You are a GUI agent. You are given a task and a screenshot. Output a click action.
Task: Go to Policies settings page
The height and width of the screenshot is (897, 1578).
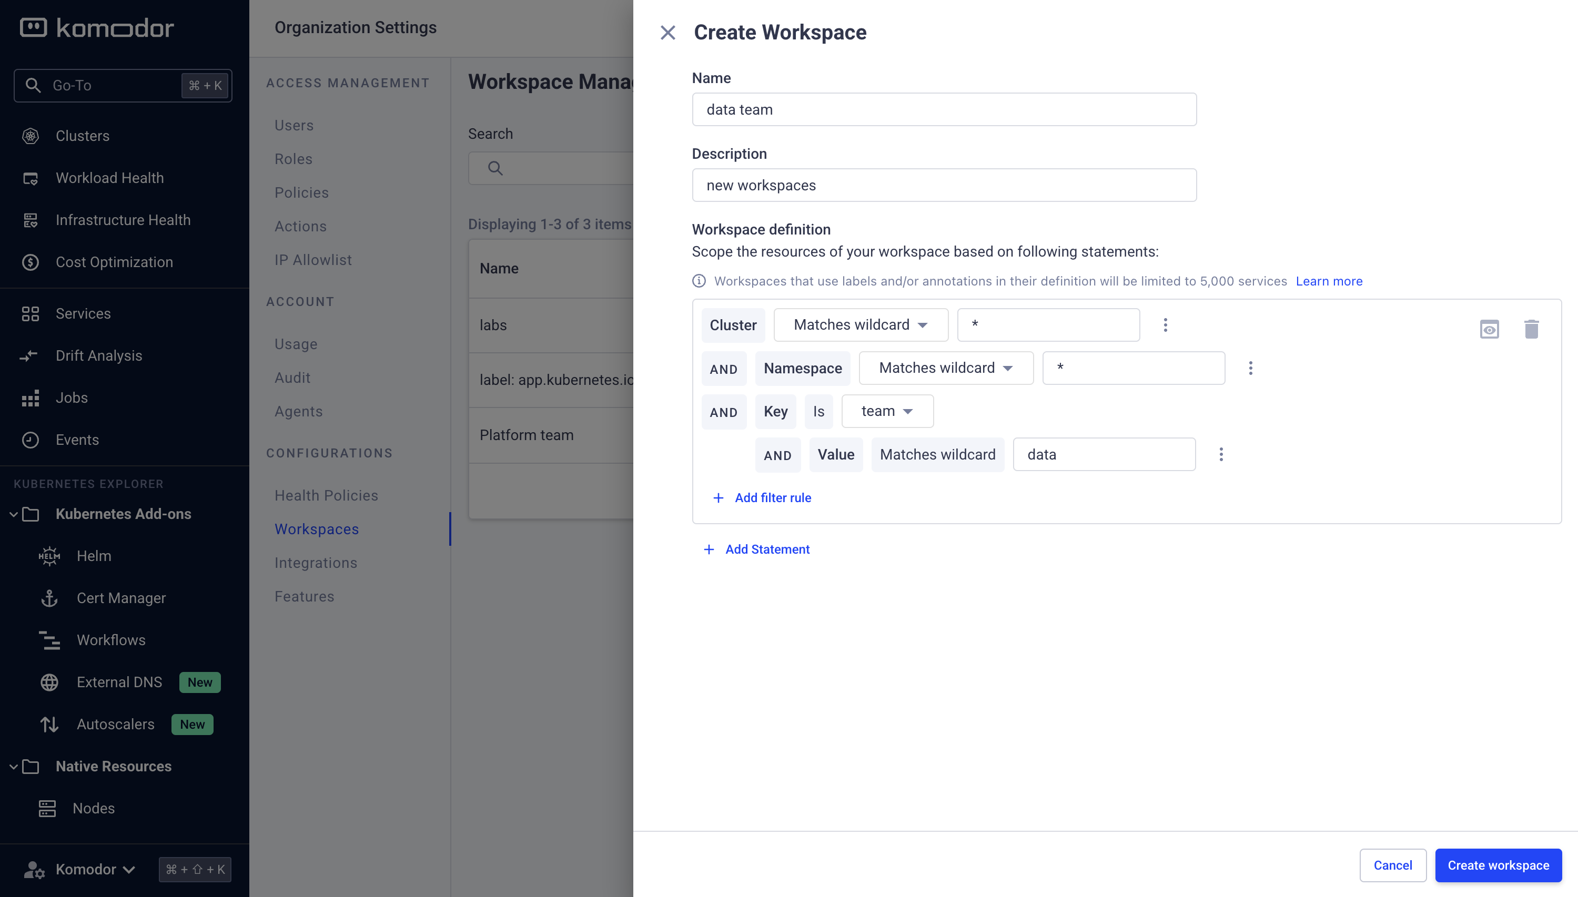click(301, 193)
